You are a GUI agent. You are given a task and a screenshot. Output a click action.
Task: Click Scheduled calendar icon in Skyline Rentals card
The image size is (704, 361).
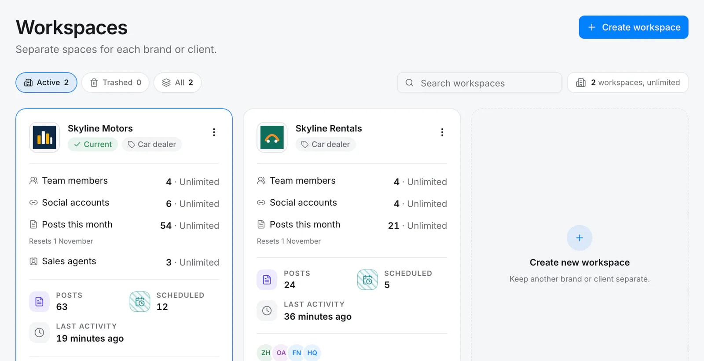tap(367, 280)
